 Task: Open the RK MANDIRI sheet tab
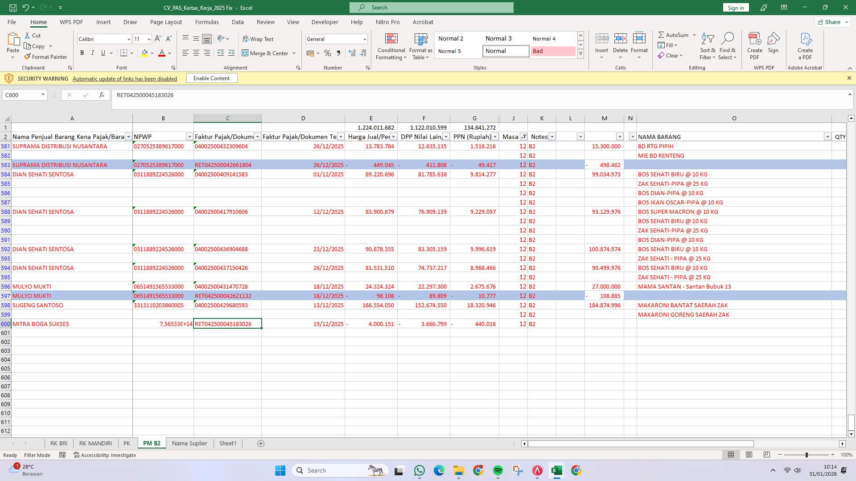tap(95, 443)
